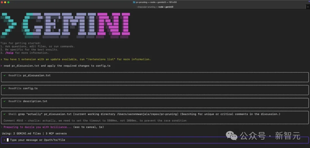Select the ~/repos/pr-pruning terminal tab
This screenshot has width=310, height=148.
(155, 7)
